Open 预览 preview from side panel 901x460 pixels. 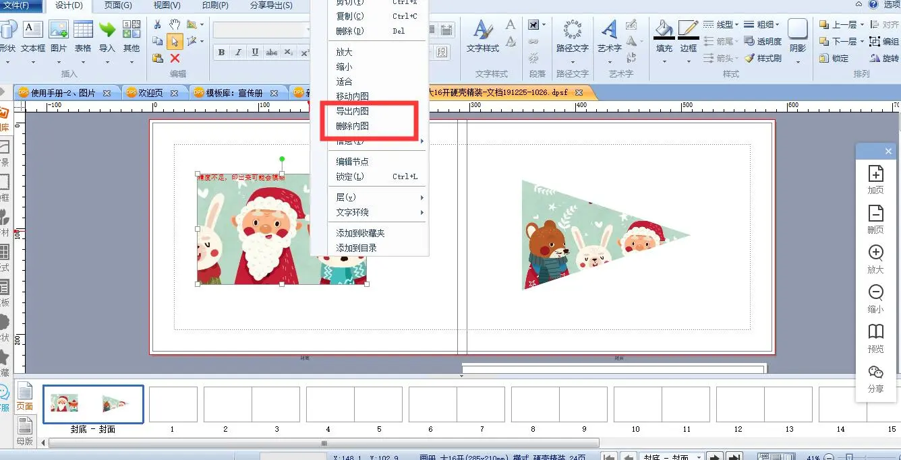tap(875, 339)
